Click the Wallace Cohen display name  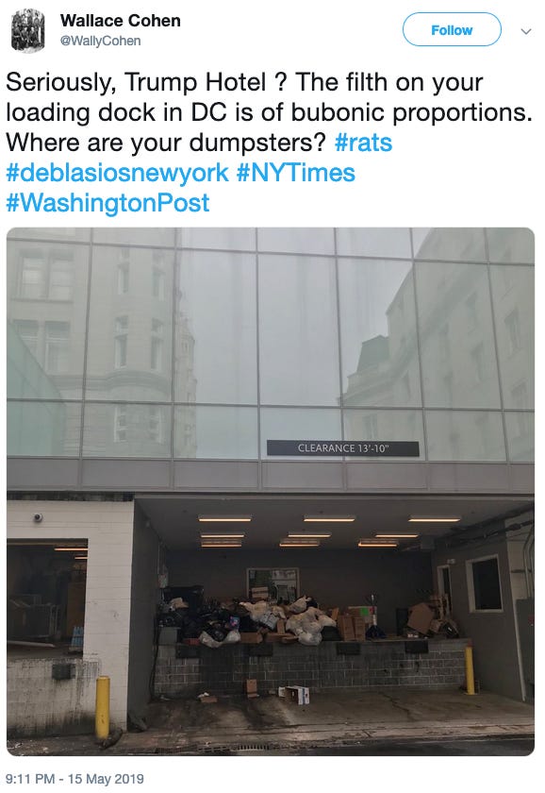point(120,21)
